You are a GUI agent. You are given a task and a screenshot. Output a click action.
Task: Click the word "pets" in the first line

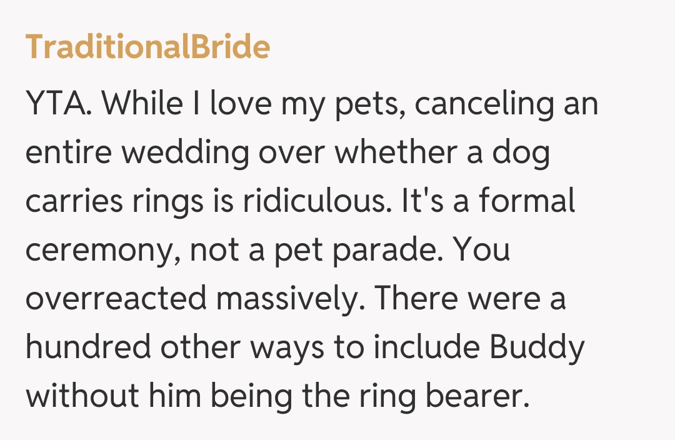[371, 104]
